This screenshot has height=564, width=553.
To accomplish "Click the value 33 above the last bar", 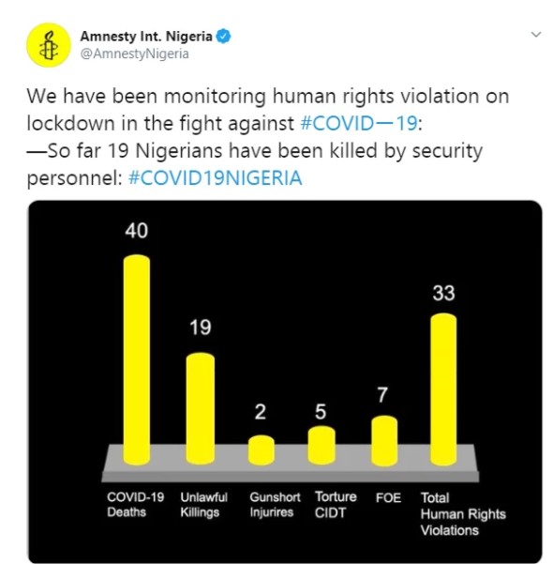I will coord(443,293).
